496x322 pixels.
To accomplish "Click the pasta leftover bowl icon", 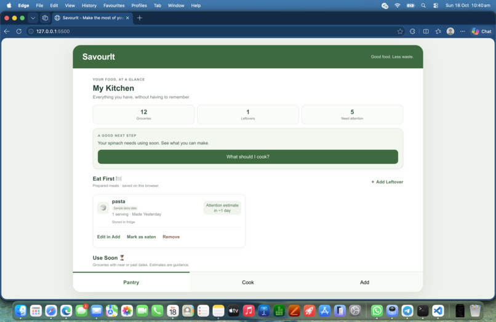I will [103, 208].
